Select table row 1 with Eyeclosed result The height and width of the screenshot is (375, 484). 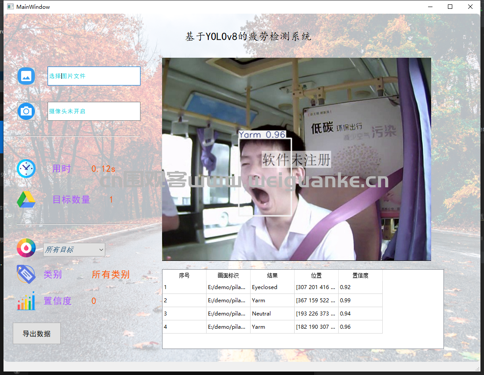coord(184,287)
